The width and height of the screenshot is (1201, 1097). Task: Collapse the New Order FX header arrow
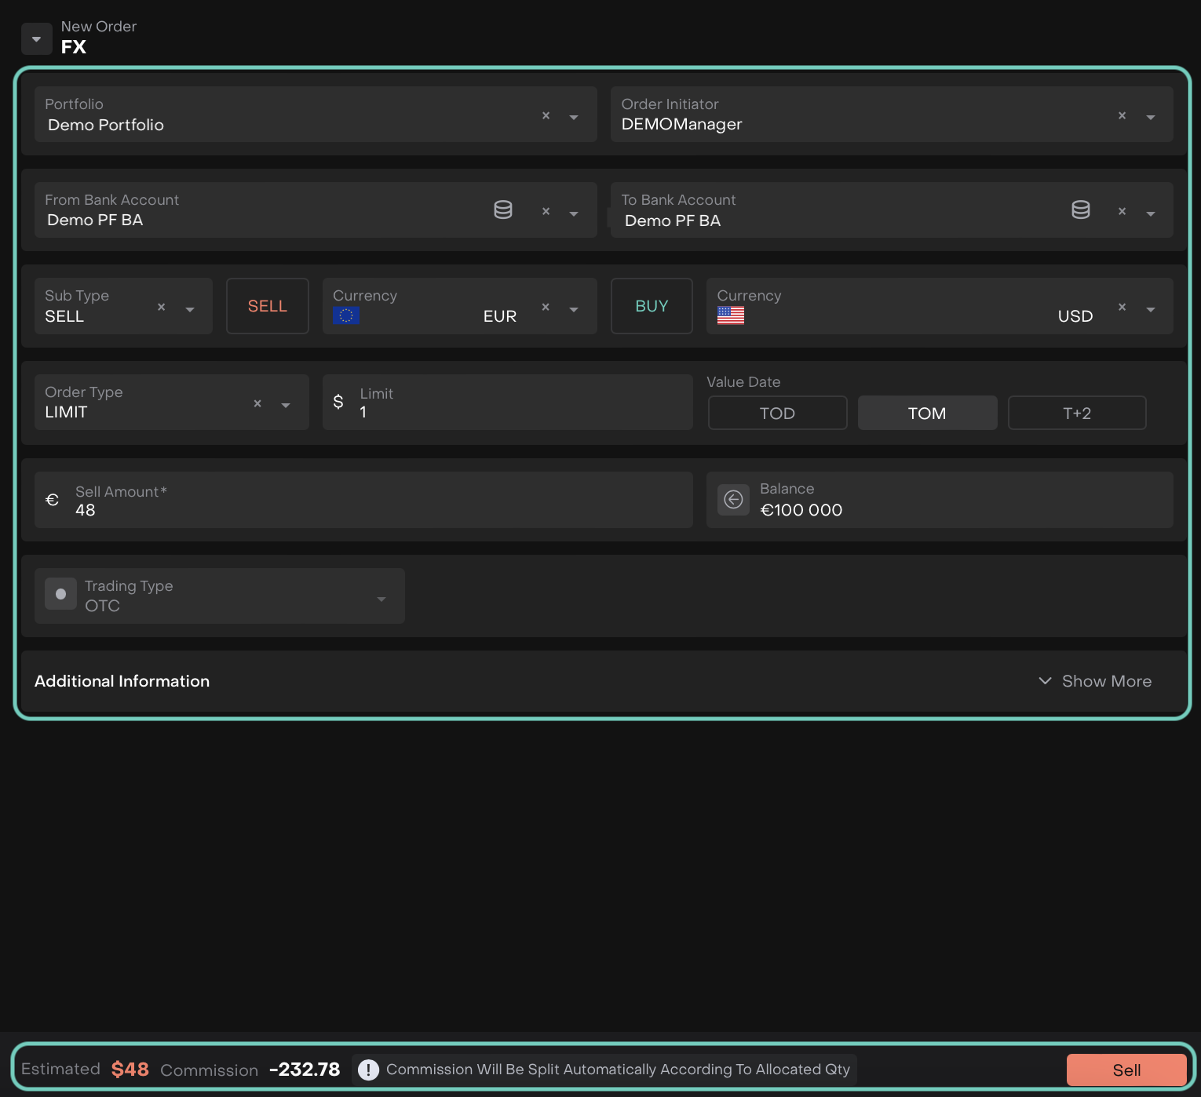pyautogui.click(x=36, y=38)
